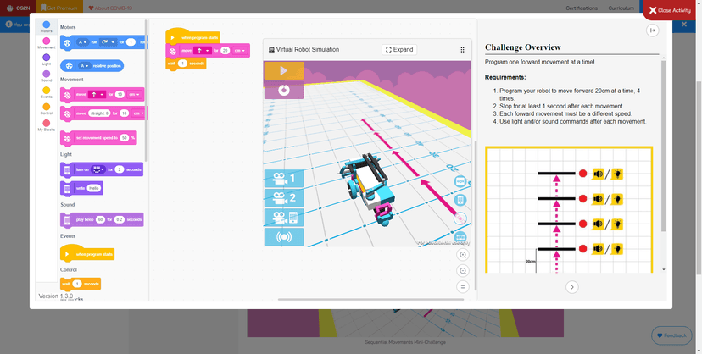Click the info icon on the blue banner

tap(8, 25)
